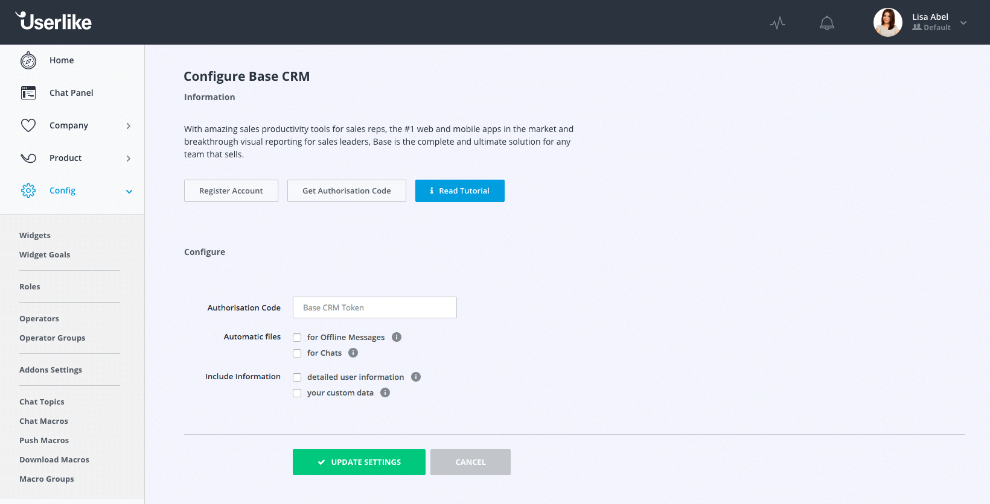
Task: Open Widgets settings
Action: click(x=35, y=235)
